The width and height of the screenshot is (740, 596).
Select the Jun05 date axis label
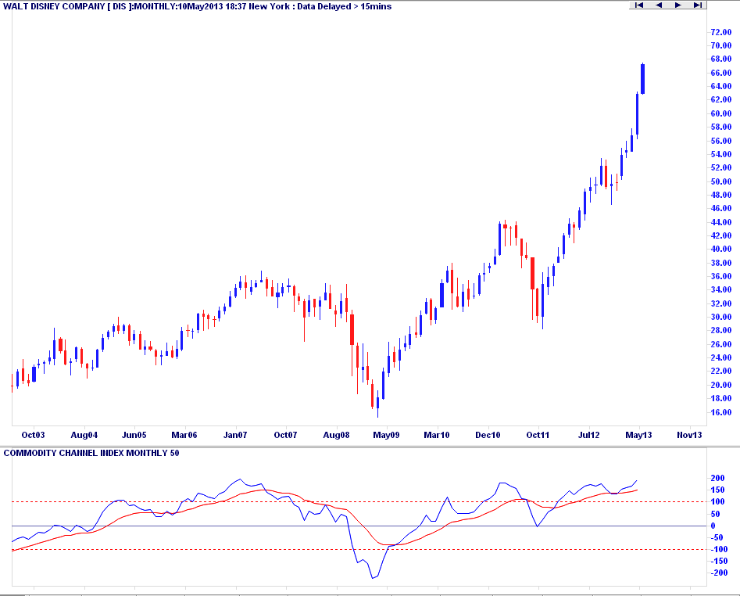134,435
